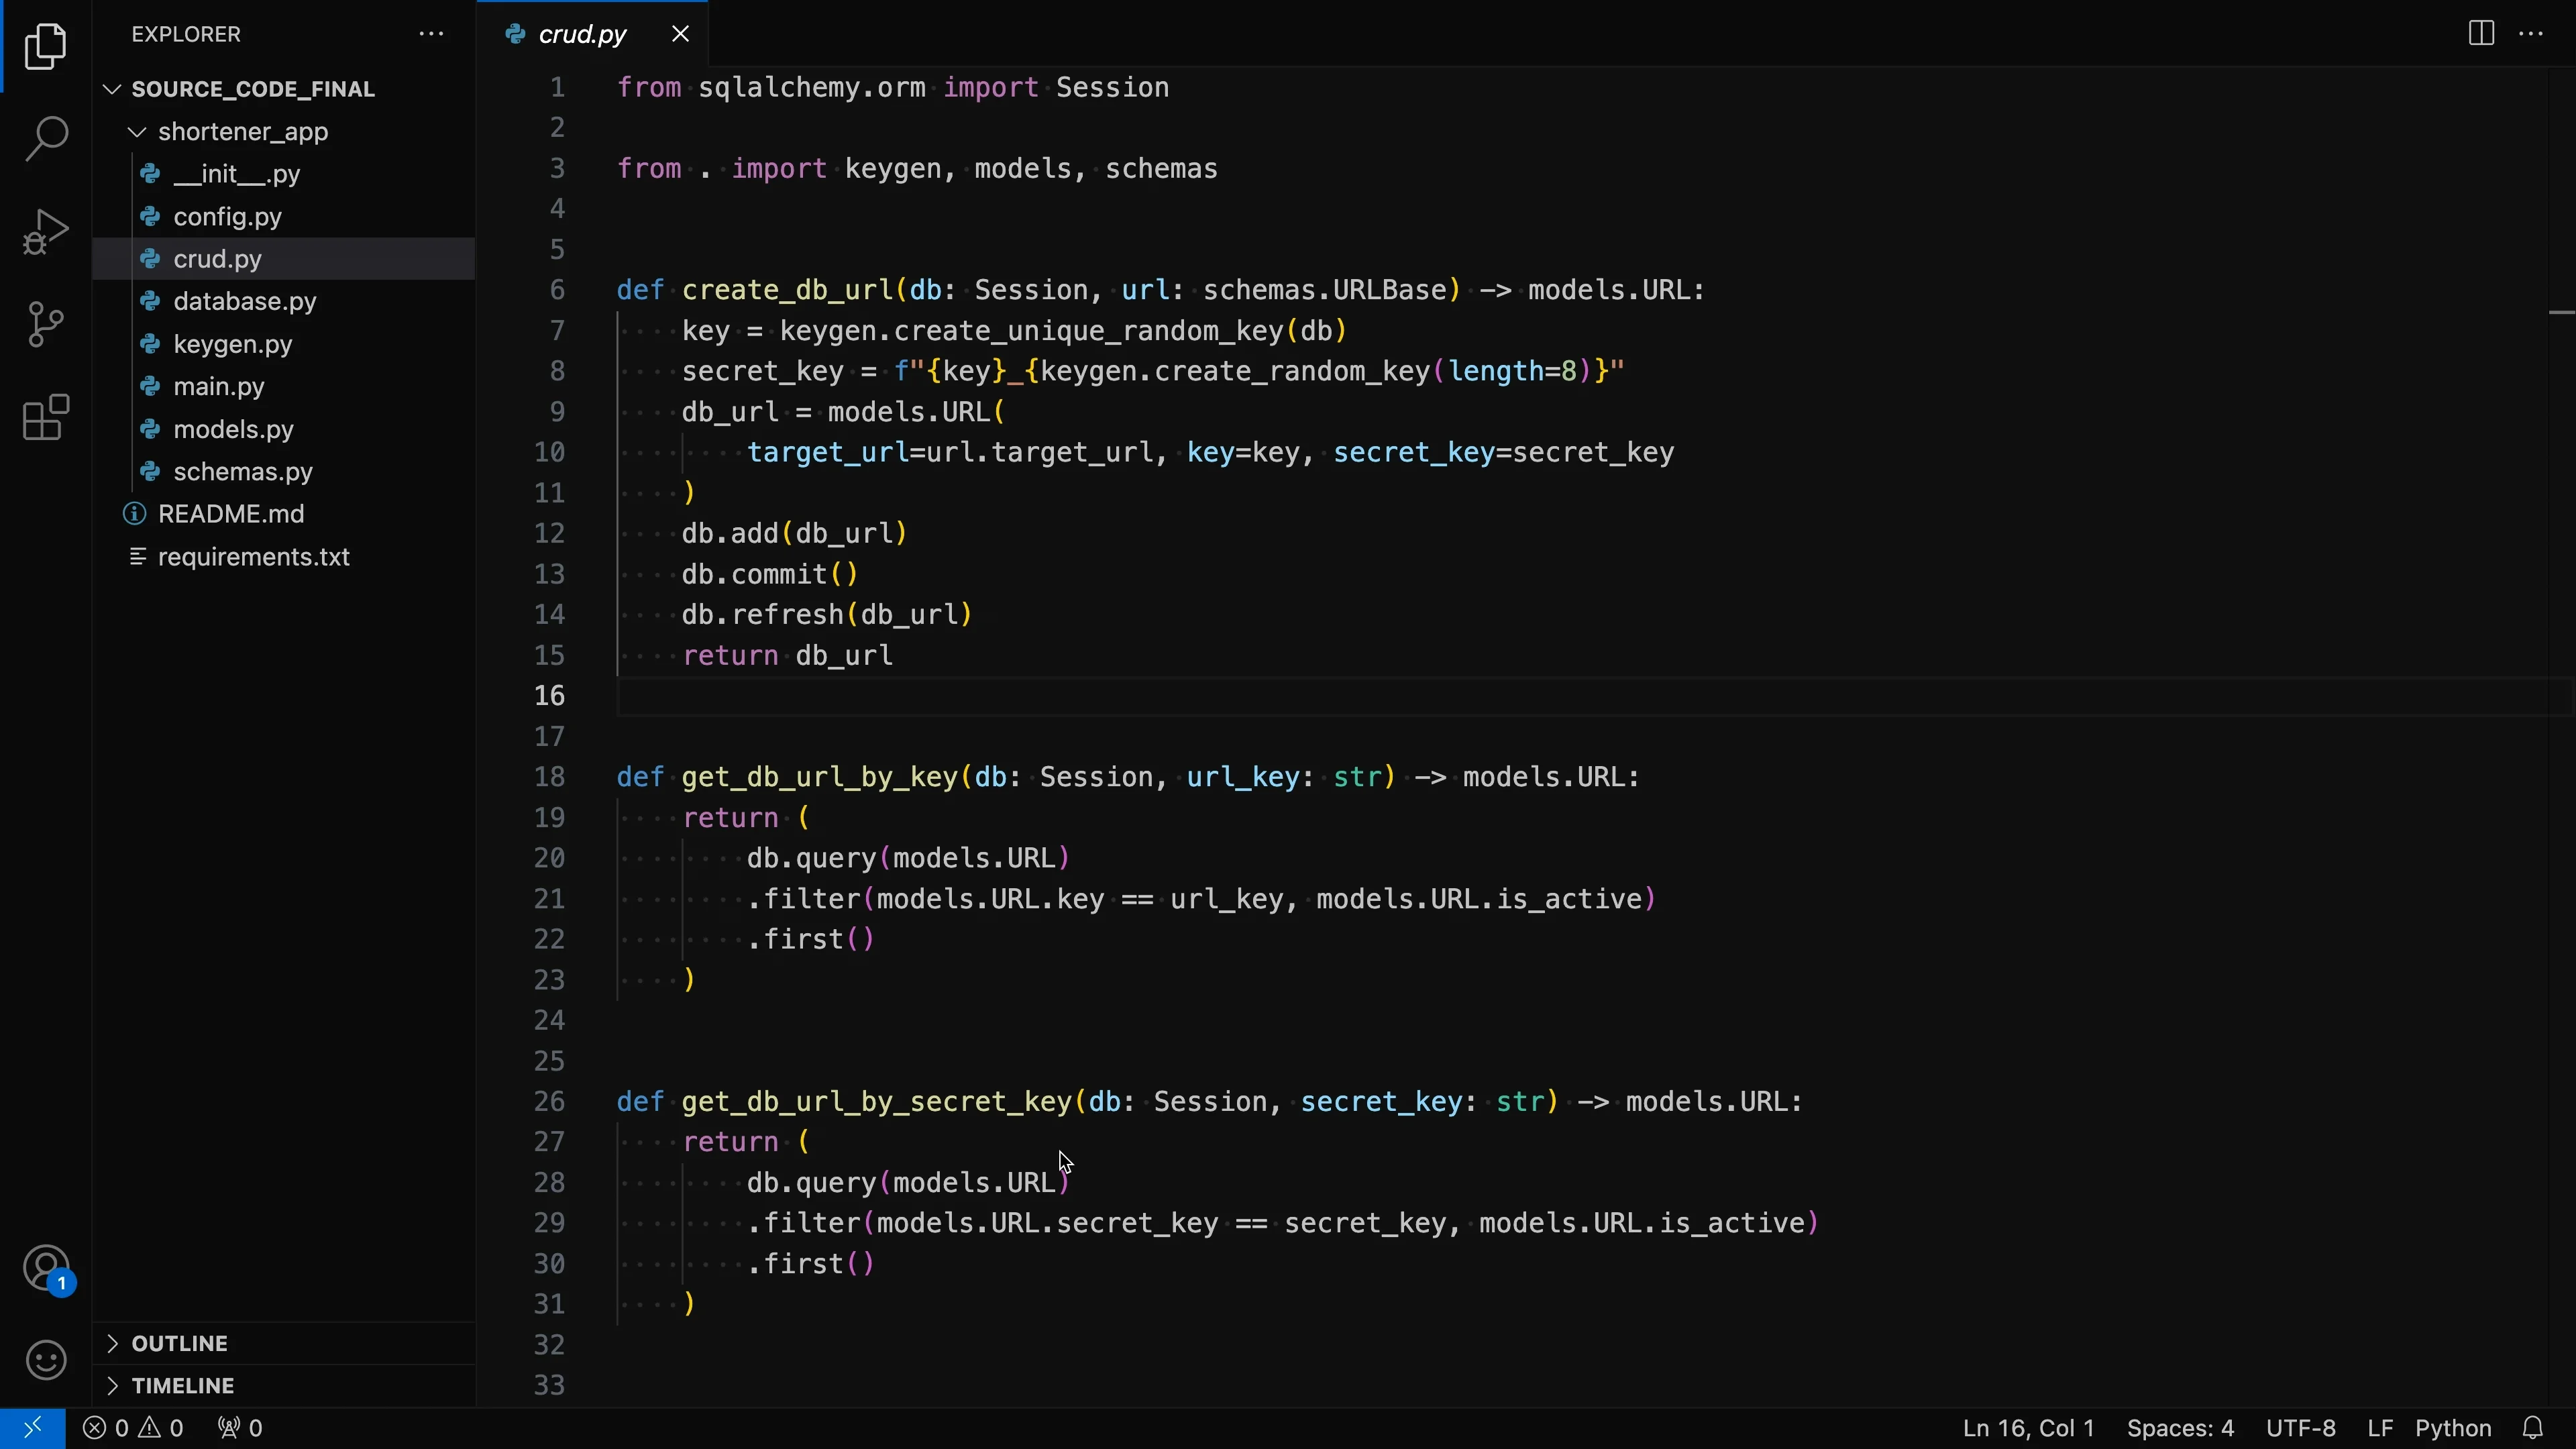Expand the OUTLINE section
Viewport: 2576px width, 1449px height.
180,1343
